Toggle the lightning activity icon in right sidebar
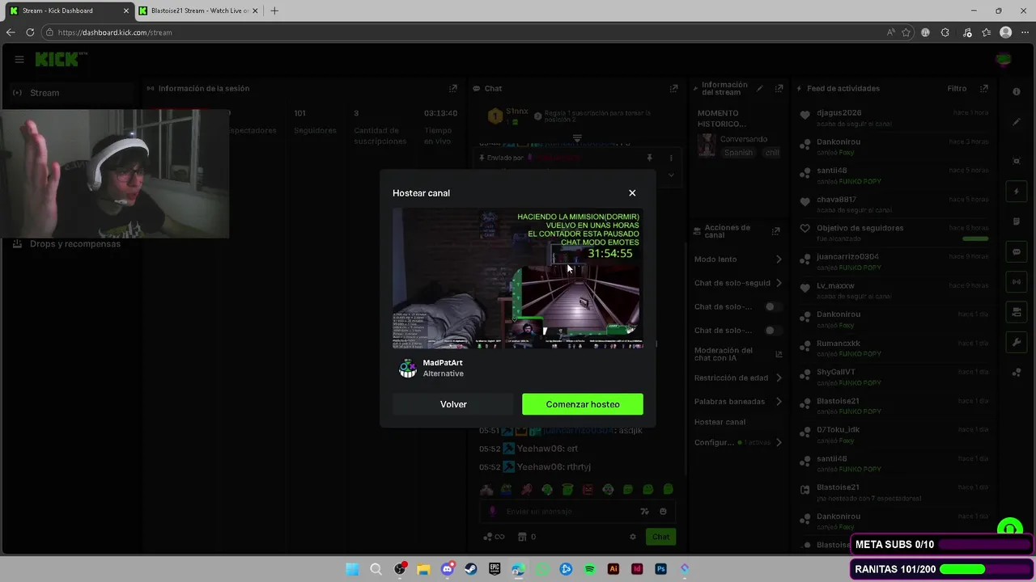Screen dimensions: 1036x582 pos(1017,192)
